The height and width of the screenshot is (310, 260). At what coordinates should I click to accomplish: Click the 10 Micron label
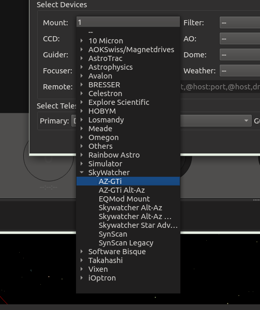[106, 41]
